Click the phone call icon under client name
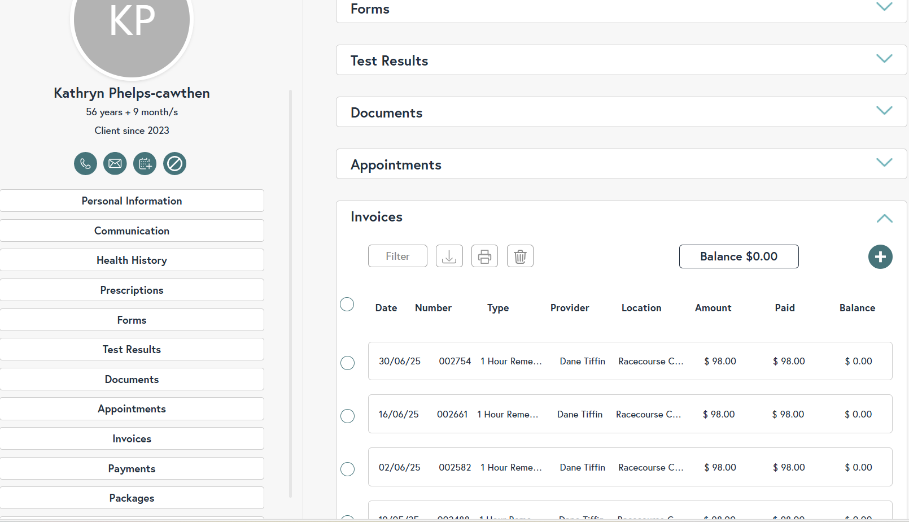The width and height of the screenshot is (909, 522). point(85,164)
